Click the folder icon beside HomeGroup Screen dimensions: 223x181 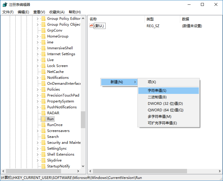click(x=44, y=36)
